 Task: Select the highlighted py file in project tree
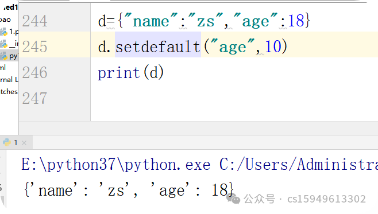click(x=9, y=56)
